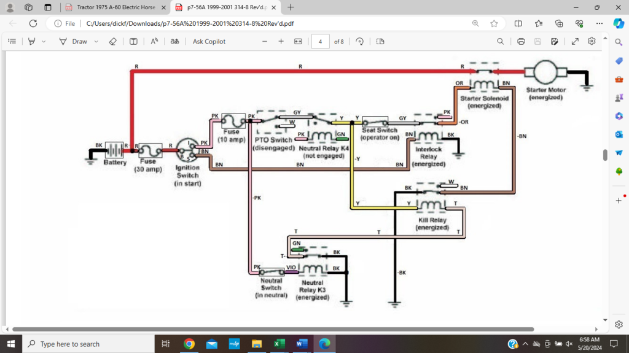Image resolution: width=629 pixels, height=353 pixels.
Task: Toggle page view layout button
Action: coord(380,41)
